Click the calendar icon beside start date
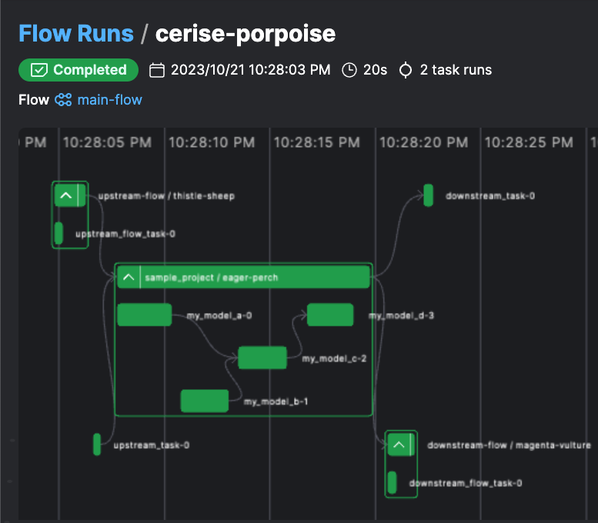The width and height of the screenshot is (598, 523). 157,70
